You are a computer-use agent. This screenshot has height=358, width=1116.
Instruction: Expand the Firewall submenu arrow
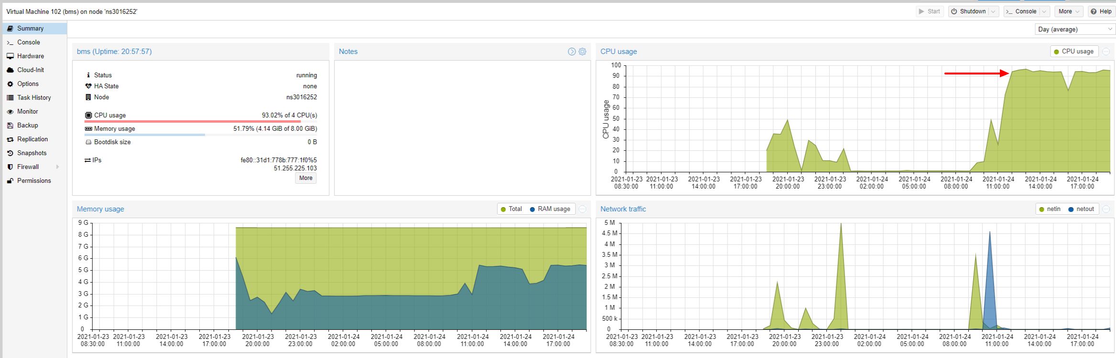click(x=58, y=167)
